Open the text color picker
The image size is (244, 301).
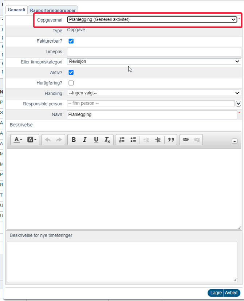coord(18,140)
